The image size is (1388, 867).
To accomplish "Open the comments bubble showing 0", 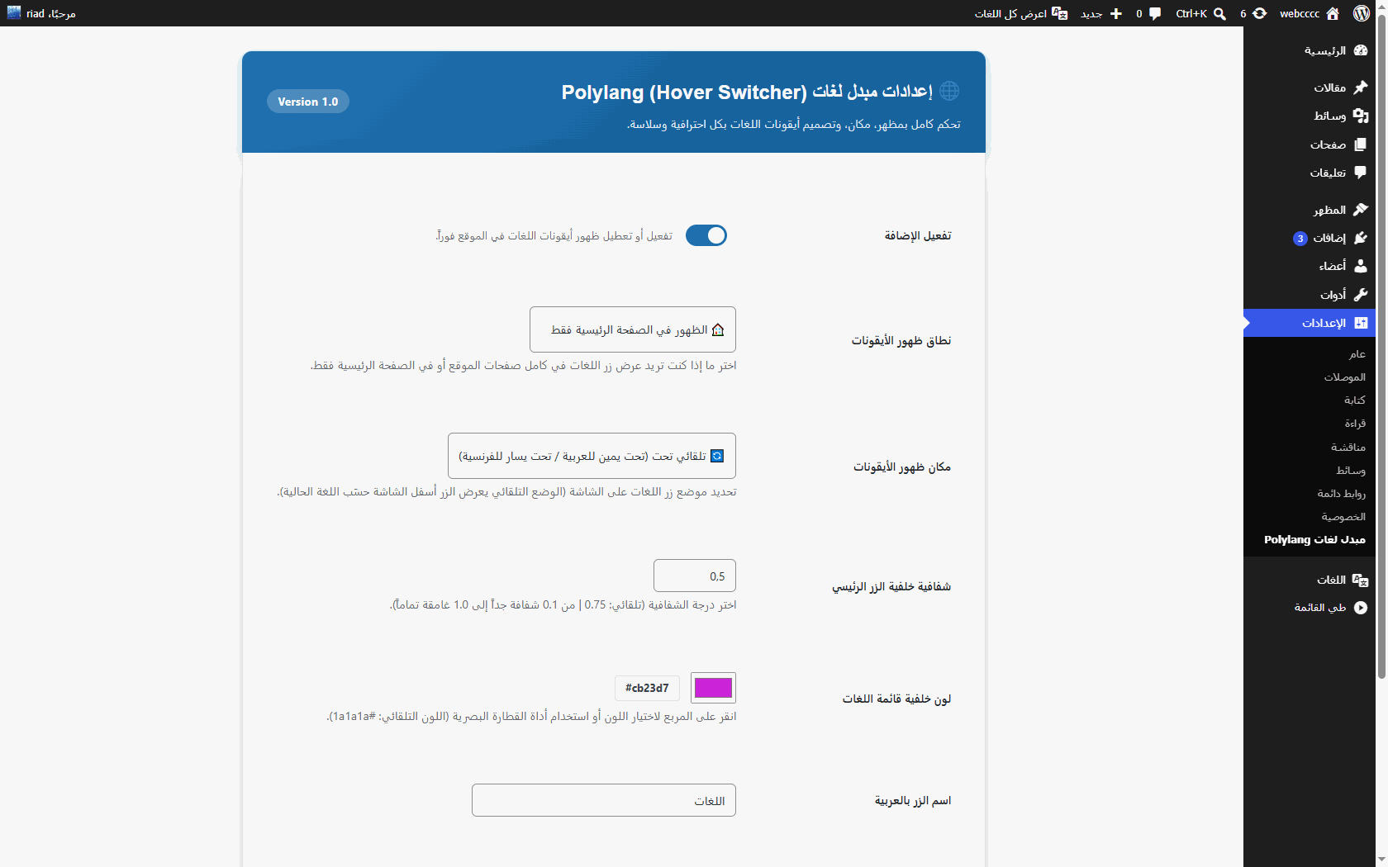I will [x=1148, y=13].
